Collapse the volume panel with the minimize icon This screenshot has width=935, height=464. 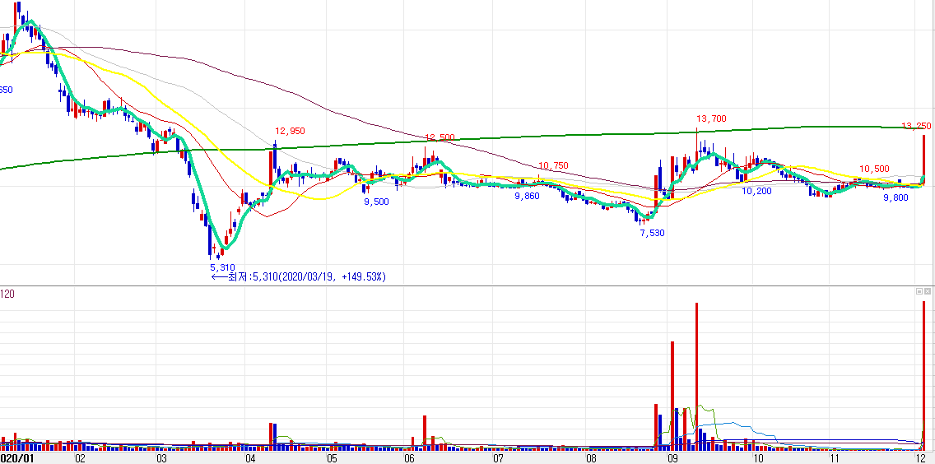pyautogui.click(x=920, y=291)
